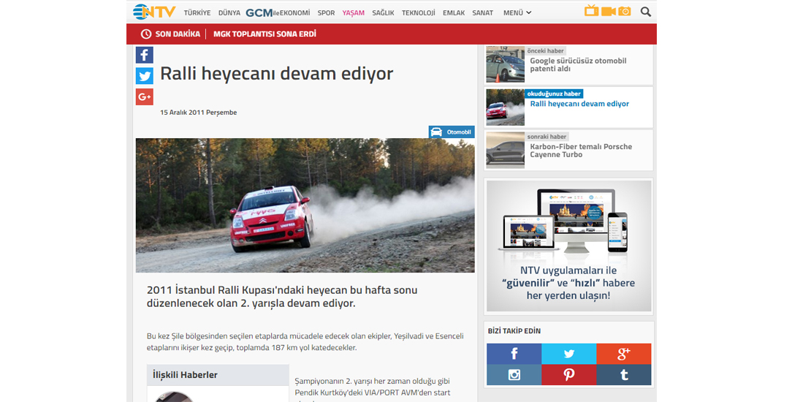Open the video camera icon
The width and height of the screenshot is (811, 402).
coord(608,11)
